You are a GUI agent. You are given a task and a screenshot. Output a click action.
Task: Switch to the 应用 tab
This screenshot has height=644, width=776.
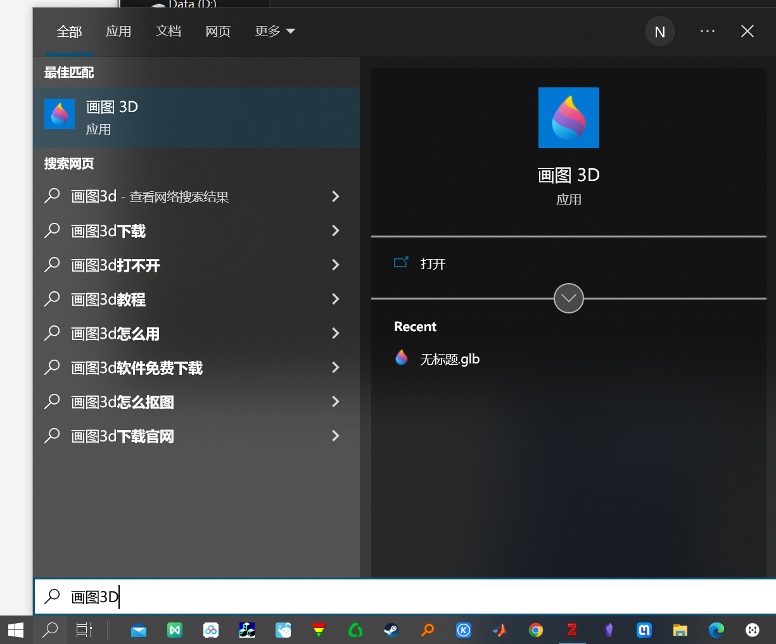pyautogui.click(x=118, y=32)
